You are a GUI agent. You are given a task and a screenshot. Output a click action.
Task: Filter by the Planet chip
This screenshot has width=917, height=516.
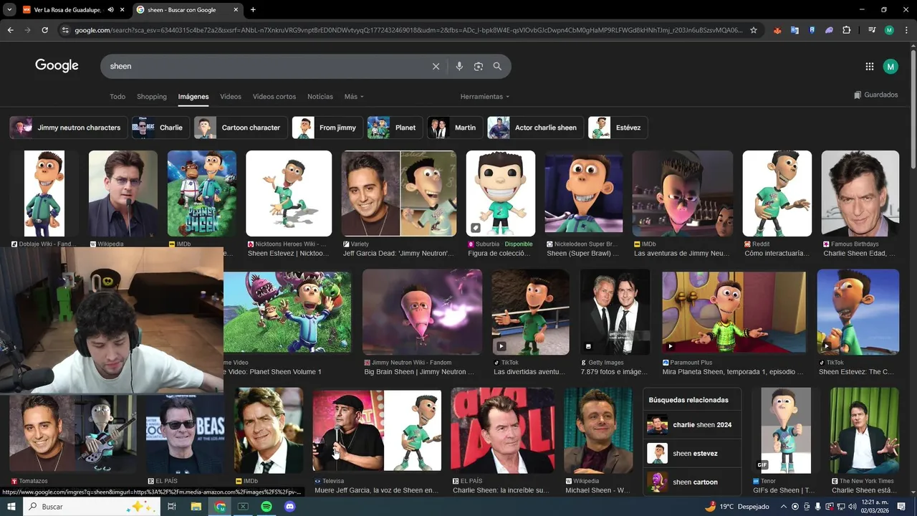pyautogui.click(x=395, y=128)
